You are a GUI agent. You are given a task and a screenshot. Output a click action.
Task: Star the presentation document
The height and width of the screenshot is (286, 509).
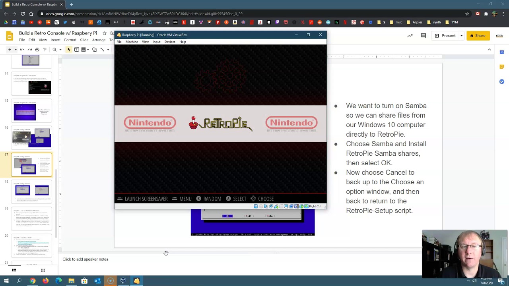105,33
